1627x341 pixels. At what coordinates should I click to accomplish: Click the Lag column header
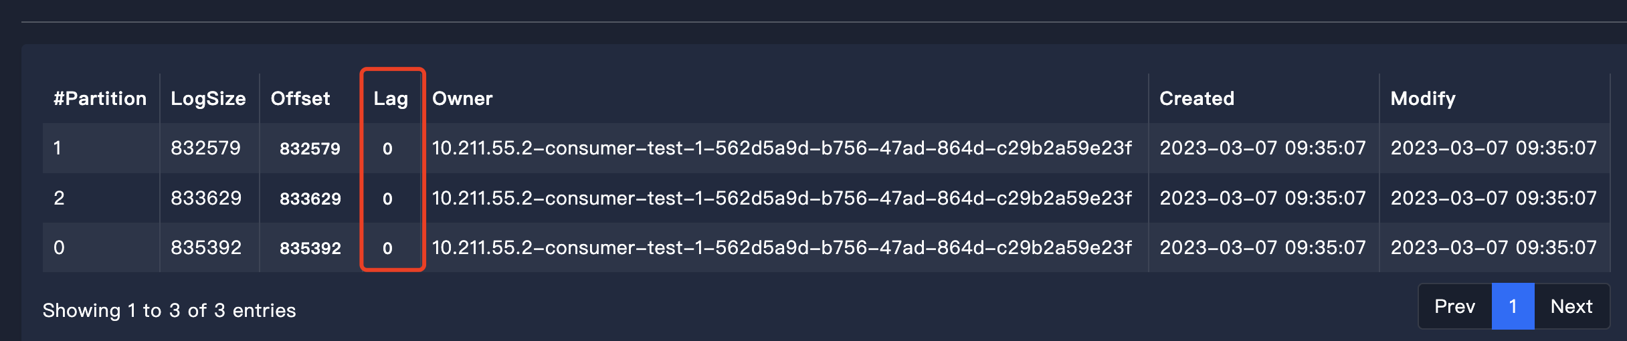coord(391,99)
